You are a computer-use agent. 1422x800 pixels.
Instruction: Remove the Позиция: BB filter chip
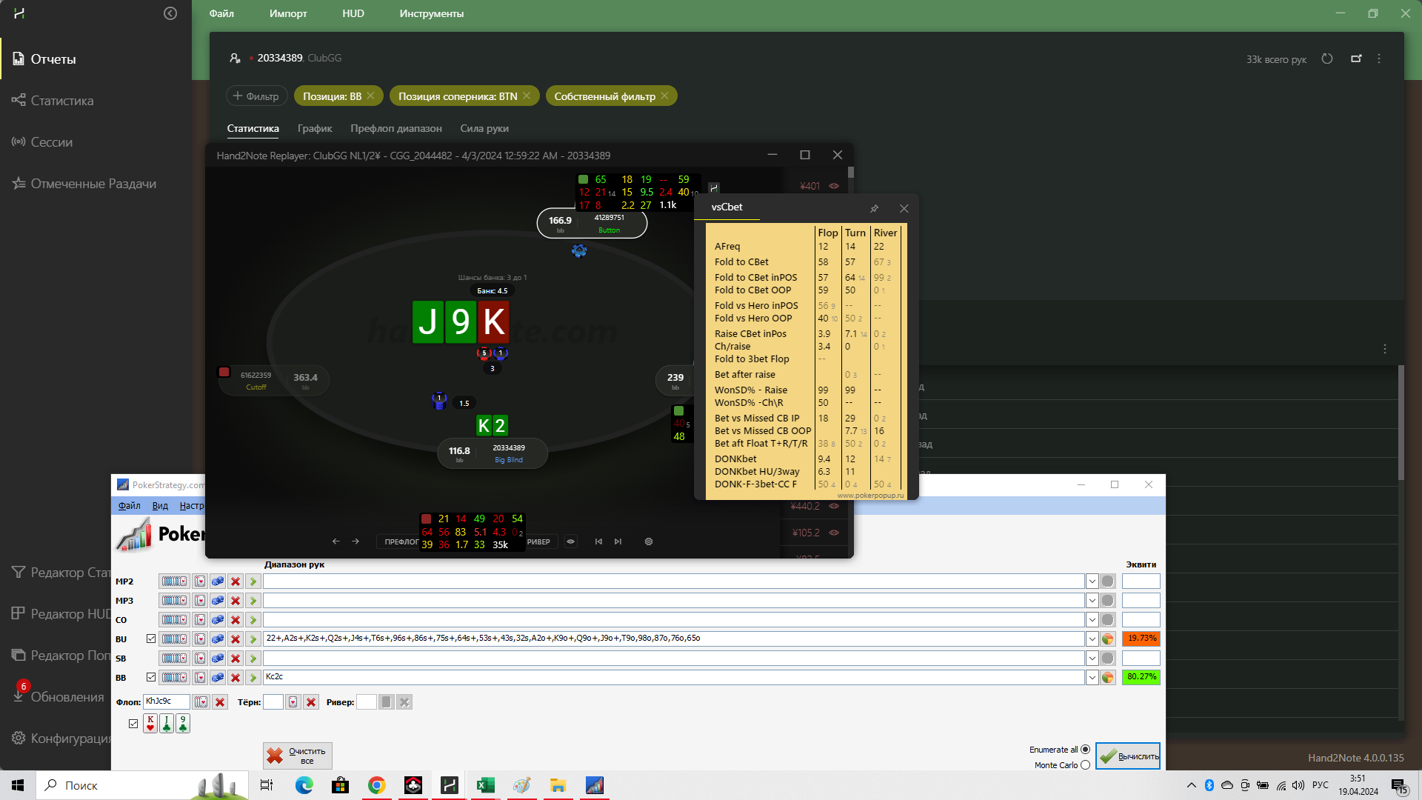tap(371, 96)
